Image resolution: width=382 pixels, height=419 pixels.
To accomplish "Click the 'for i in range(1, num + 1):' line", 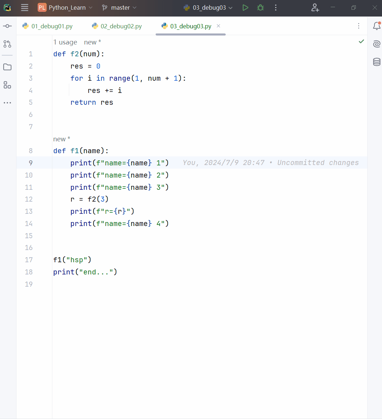I will coord(128,78).
